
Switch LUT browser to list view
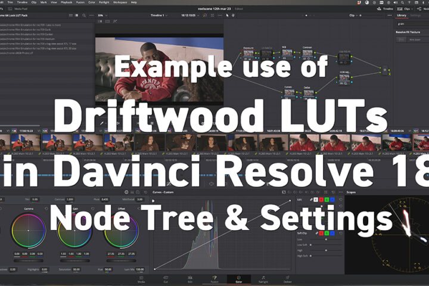tap(77, 15)
